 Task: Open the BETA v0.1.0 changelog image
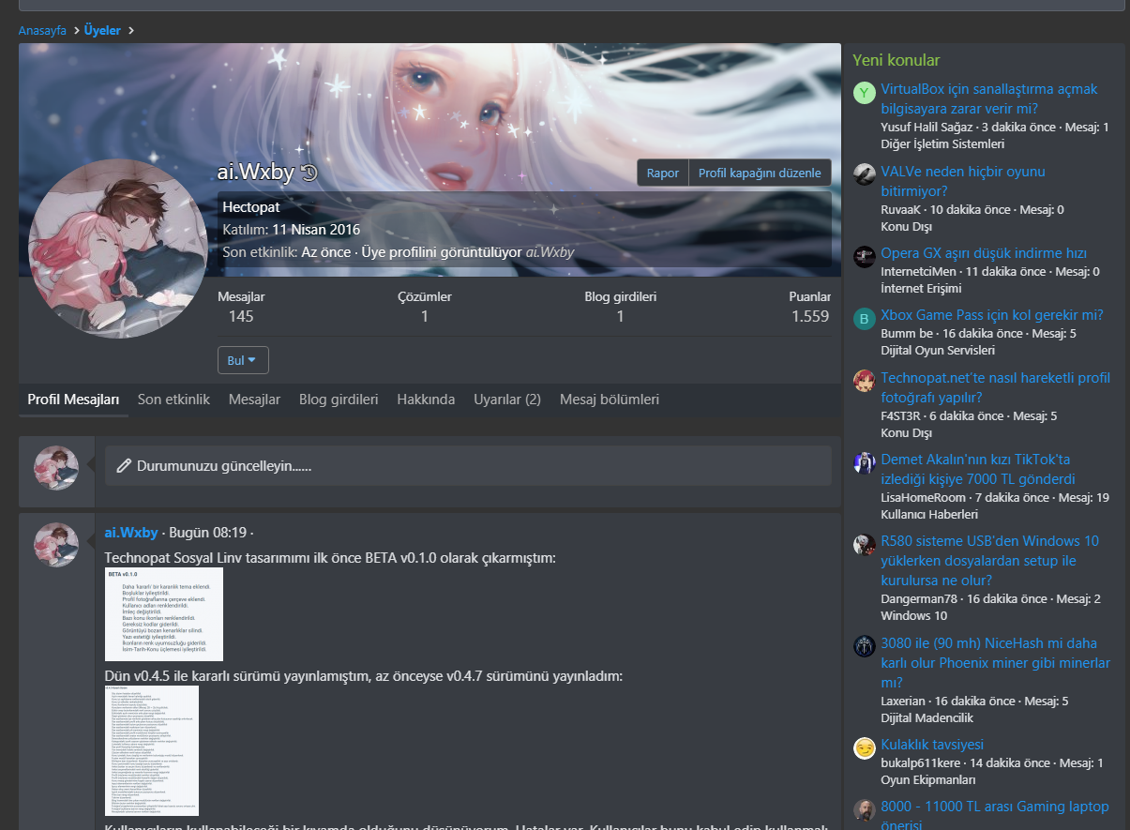(x=164, y=614)
